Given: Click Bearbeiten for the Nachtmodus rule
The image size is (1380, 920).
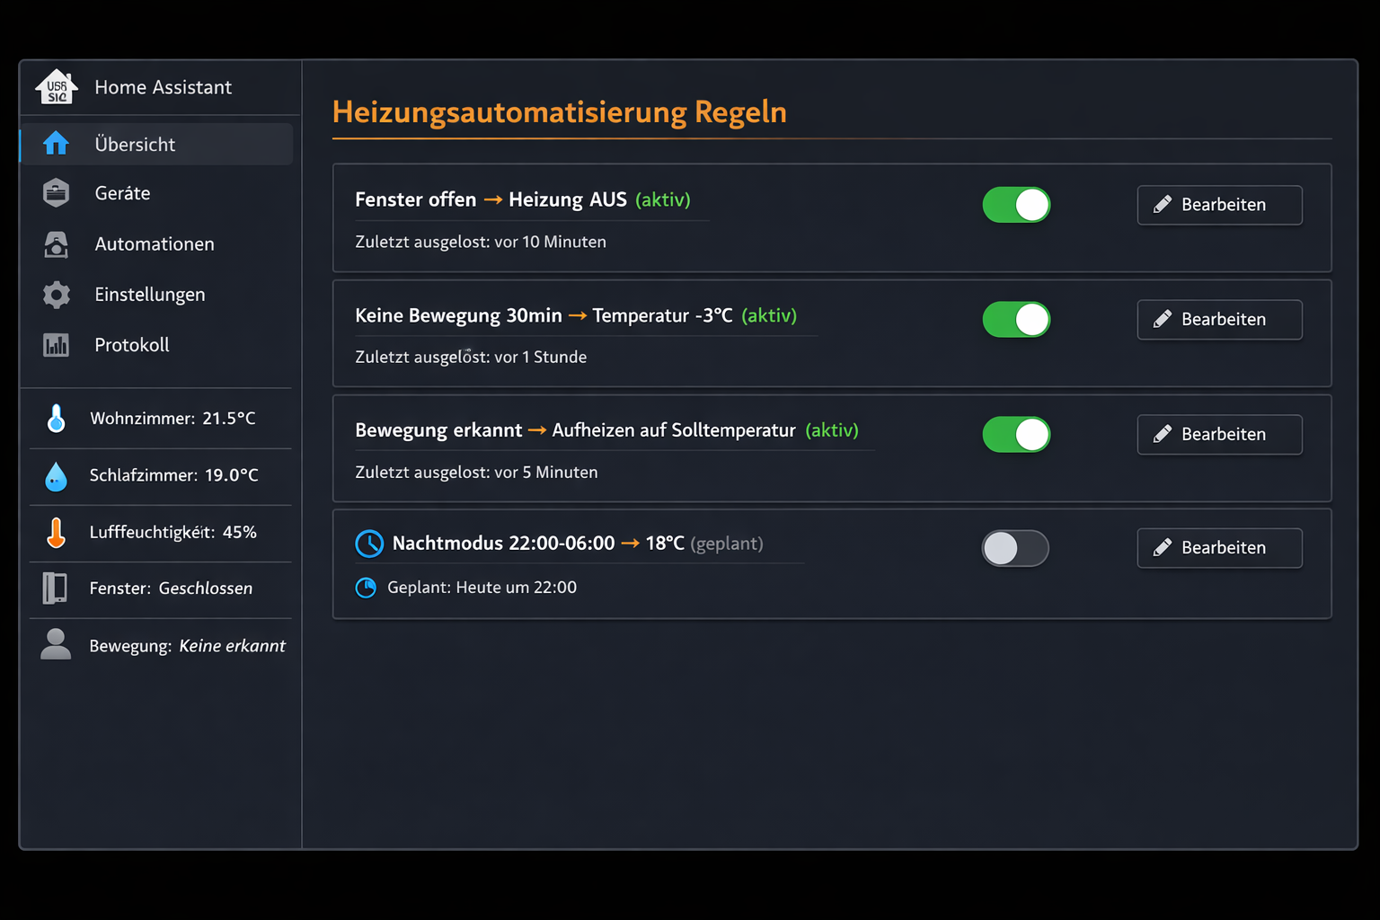Looking at the screenshot, I should (1219, 548).
